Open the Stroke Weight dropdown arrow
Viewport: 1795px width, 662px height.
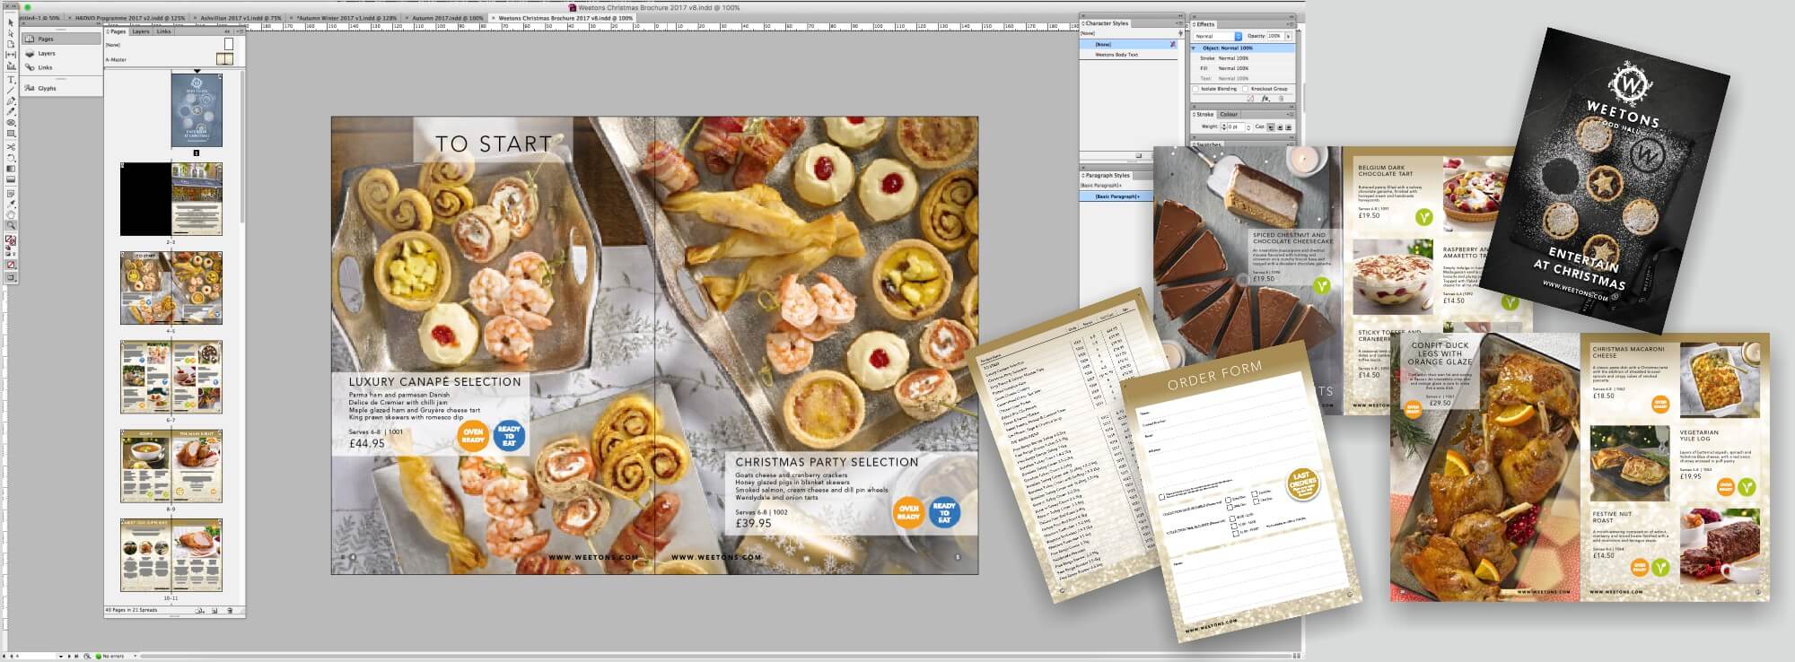tap(1248, 126)
